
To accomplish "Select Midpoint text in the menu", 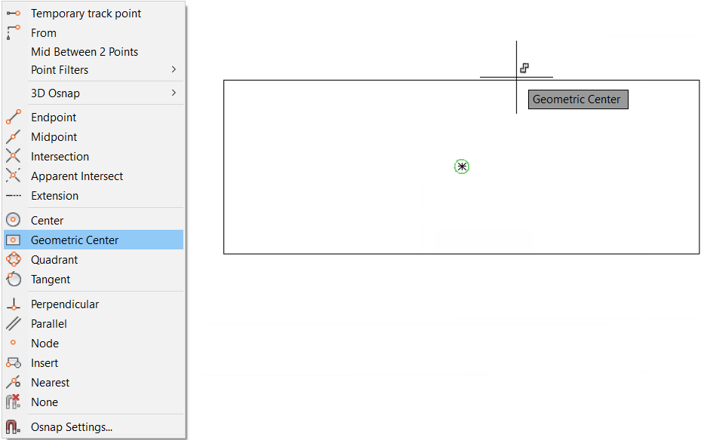I will (54, 137).
